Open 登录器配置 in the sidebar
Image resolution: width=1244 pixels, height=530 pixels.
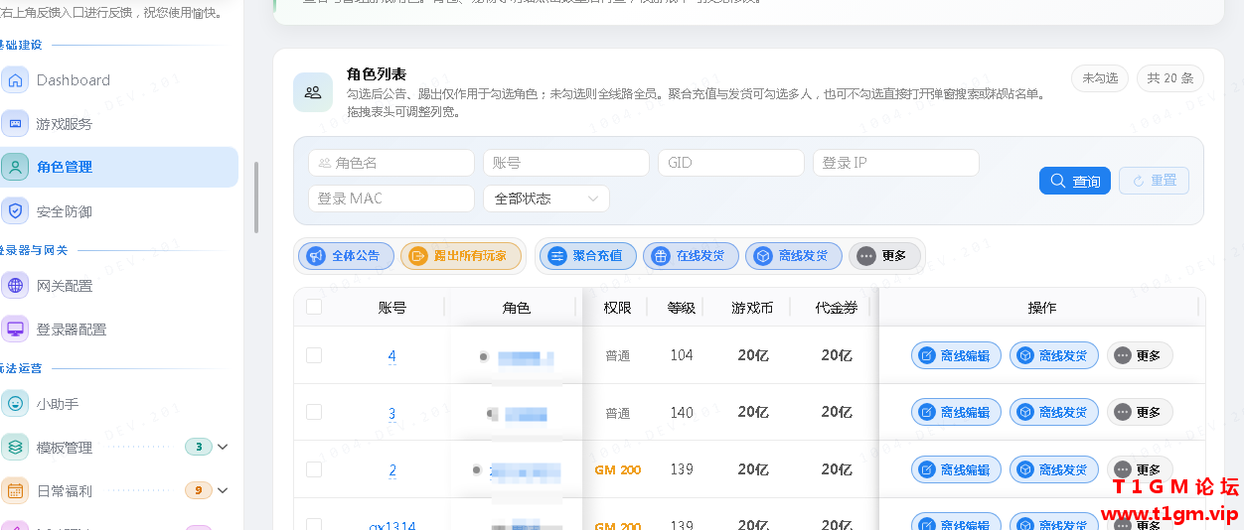pyautogui.click(x=117, y=329)
